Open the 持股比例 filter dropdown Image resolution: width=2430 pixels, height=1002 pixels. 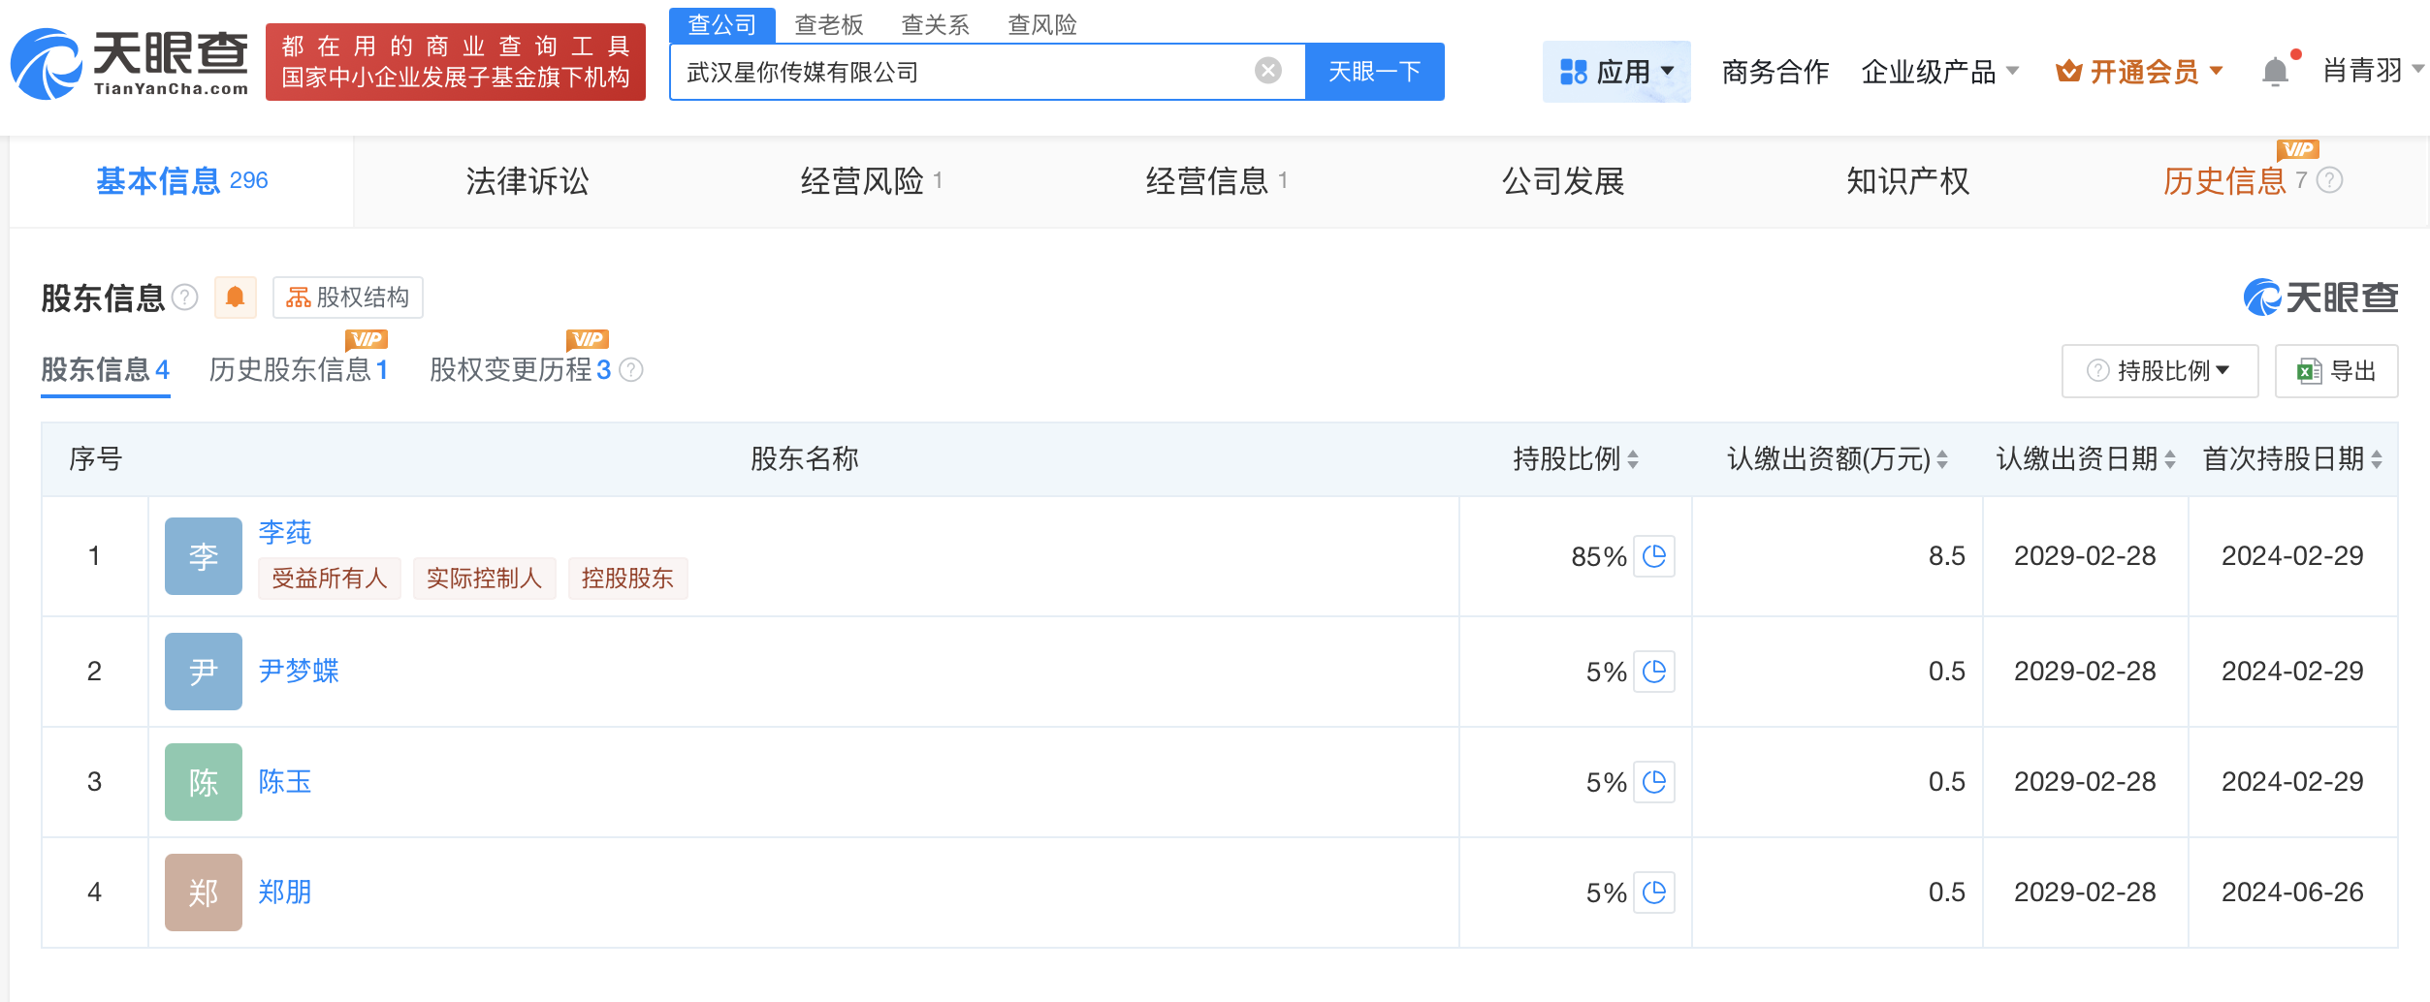[2159, 371]
